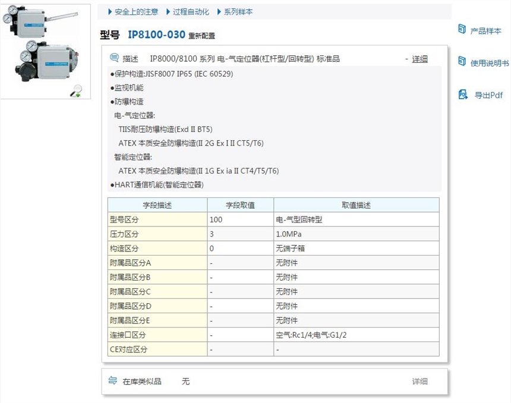The image size is (511, 403).
Task: Select the 附属品区分E row label
Action: coord(157,320)
